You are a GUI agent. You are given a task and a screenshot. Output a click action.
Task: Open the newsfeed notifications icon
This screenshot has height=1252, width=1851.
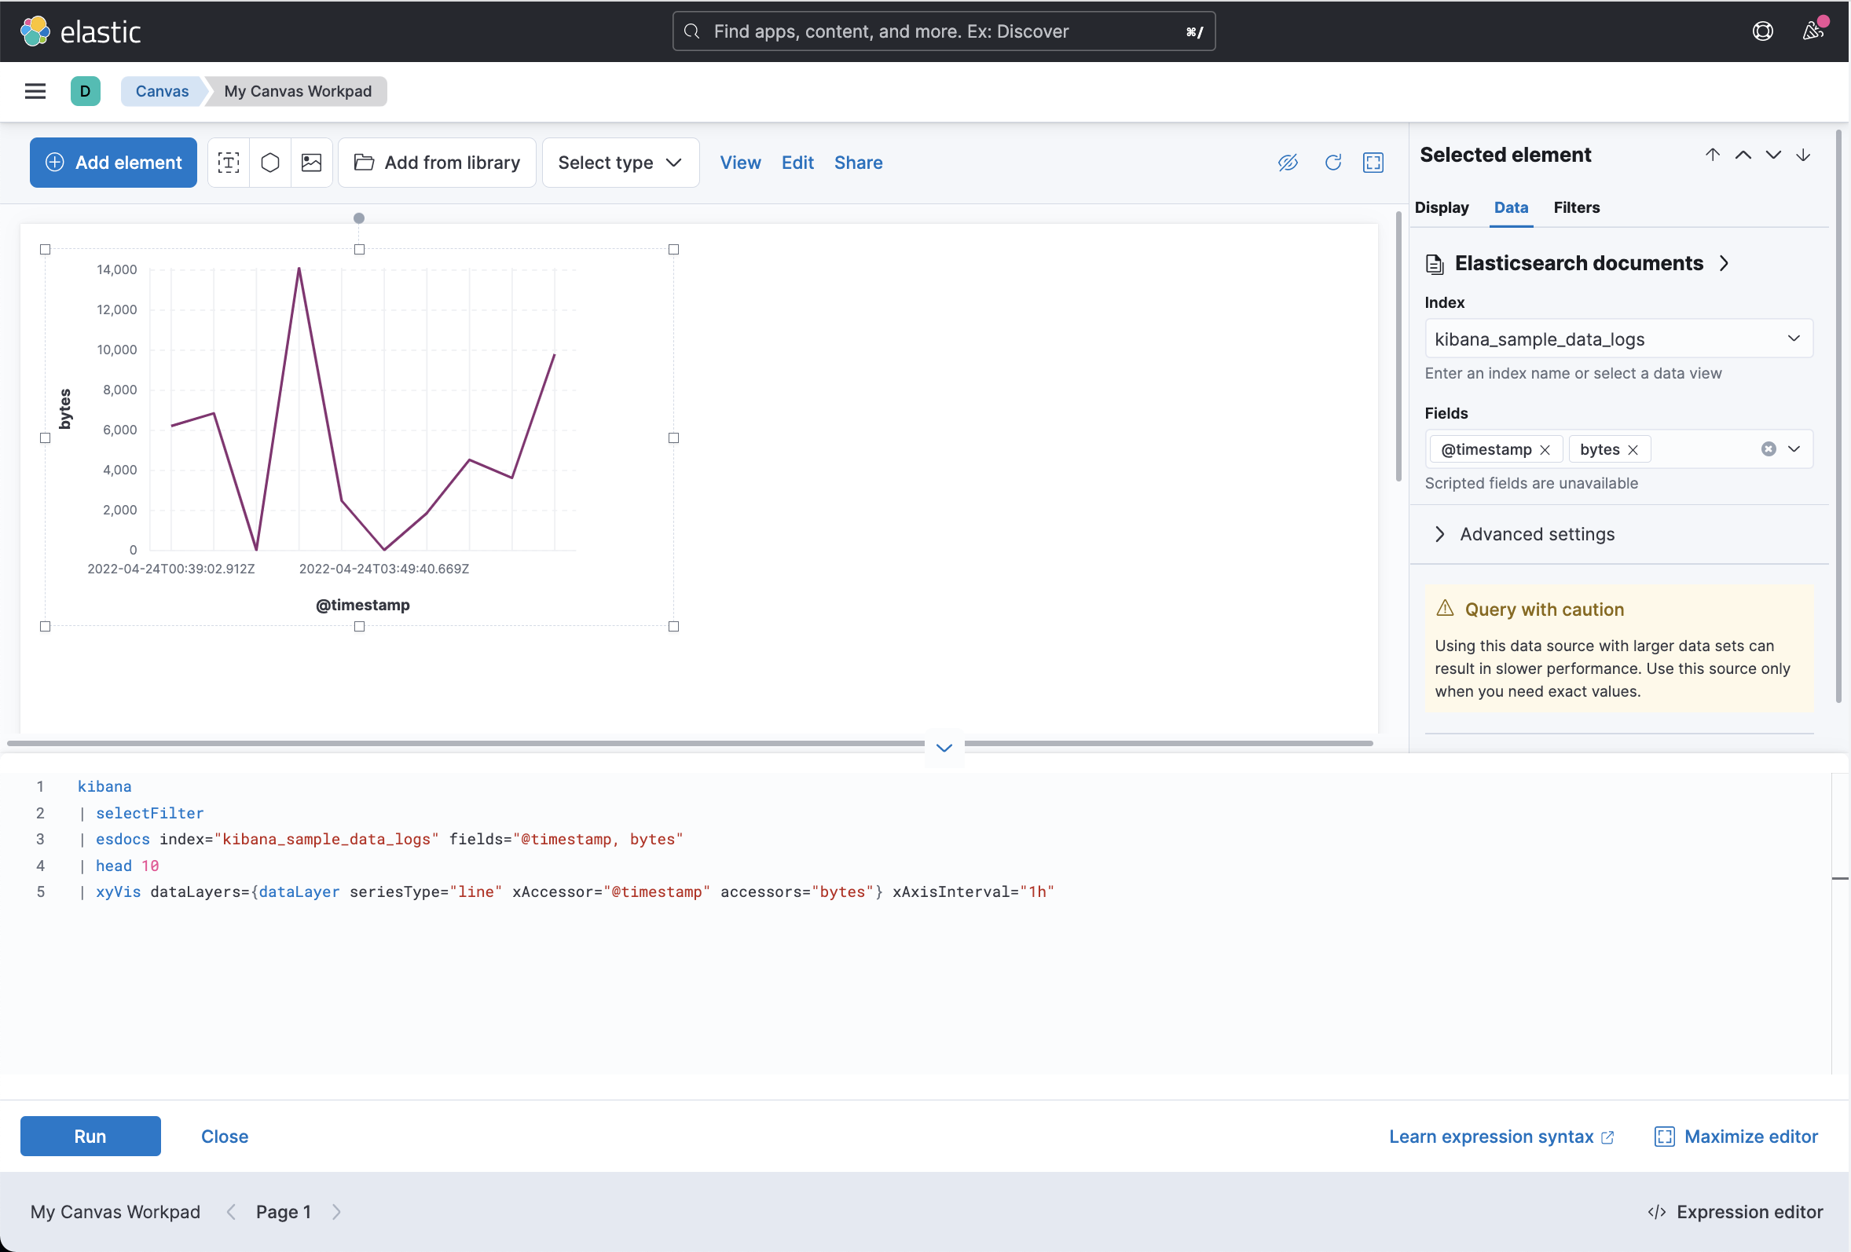1813,31
